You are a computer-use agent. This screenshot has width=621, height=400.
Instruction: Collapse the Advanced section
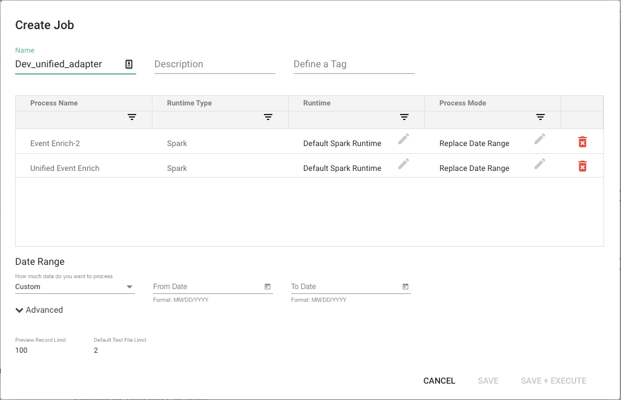pos(39,310)
